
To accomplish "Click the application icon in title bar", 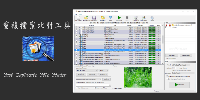I will point(76,11).
